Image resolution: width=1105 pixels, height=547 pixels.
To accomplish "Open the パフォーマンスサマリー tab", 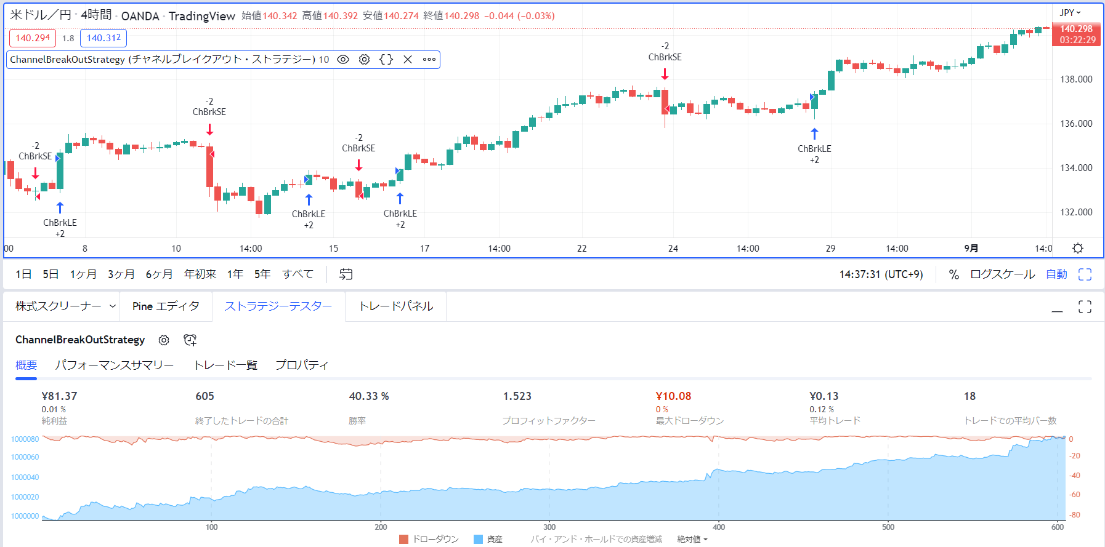I will (115, 365).
